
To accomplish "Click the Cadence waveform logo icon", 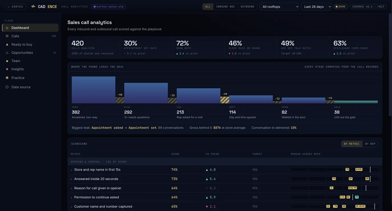I will (x=33, y=6).
